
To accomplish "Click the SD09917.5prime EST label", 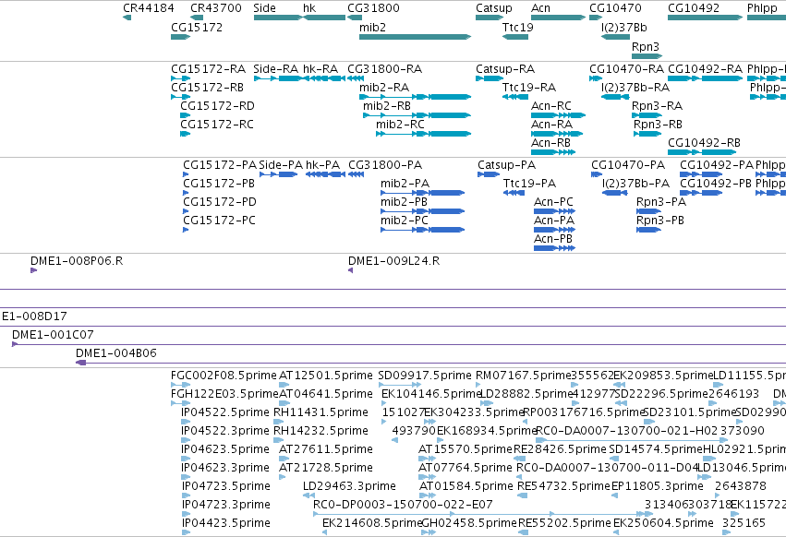I will [x=425, y=376].
